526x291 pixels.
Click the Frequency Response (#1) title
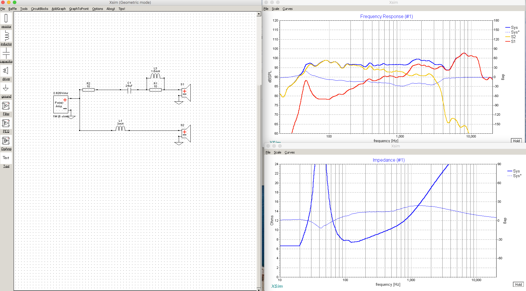(x=386, y=16)
